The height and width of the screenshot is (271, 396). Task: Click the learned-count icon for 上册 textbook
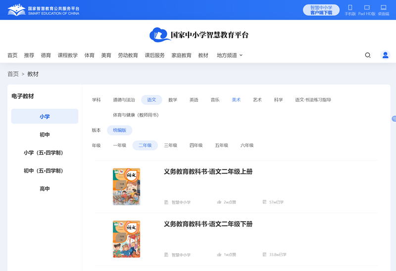(x=264, y=202)
